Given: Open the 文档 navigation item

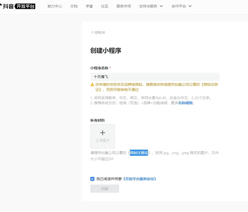Looking at the screenshot, I should pos(74,6).
